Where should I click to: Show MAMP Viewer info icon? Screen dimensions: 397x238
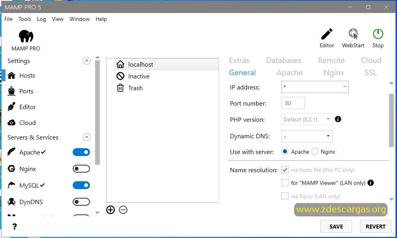pos(371,182)
